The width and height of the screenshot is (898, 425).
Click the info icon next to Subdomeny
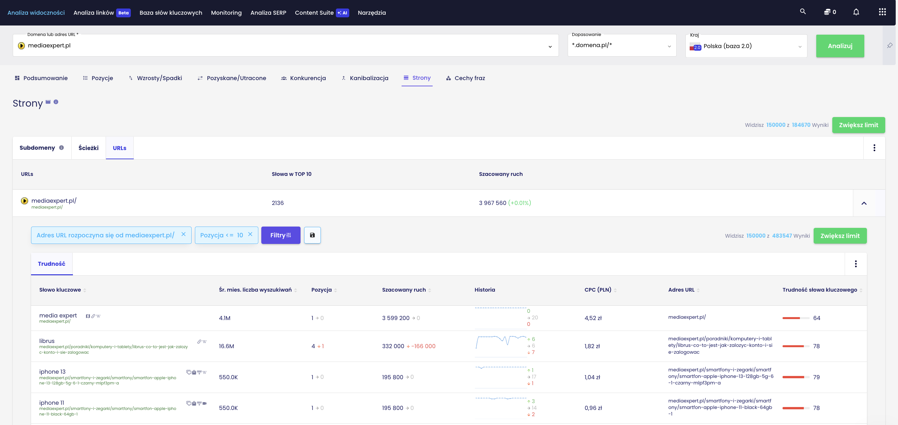click(x=61, y=148)
